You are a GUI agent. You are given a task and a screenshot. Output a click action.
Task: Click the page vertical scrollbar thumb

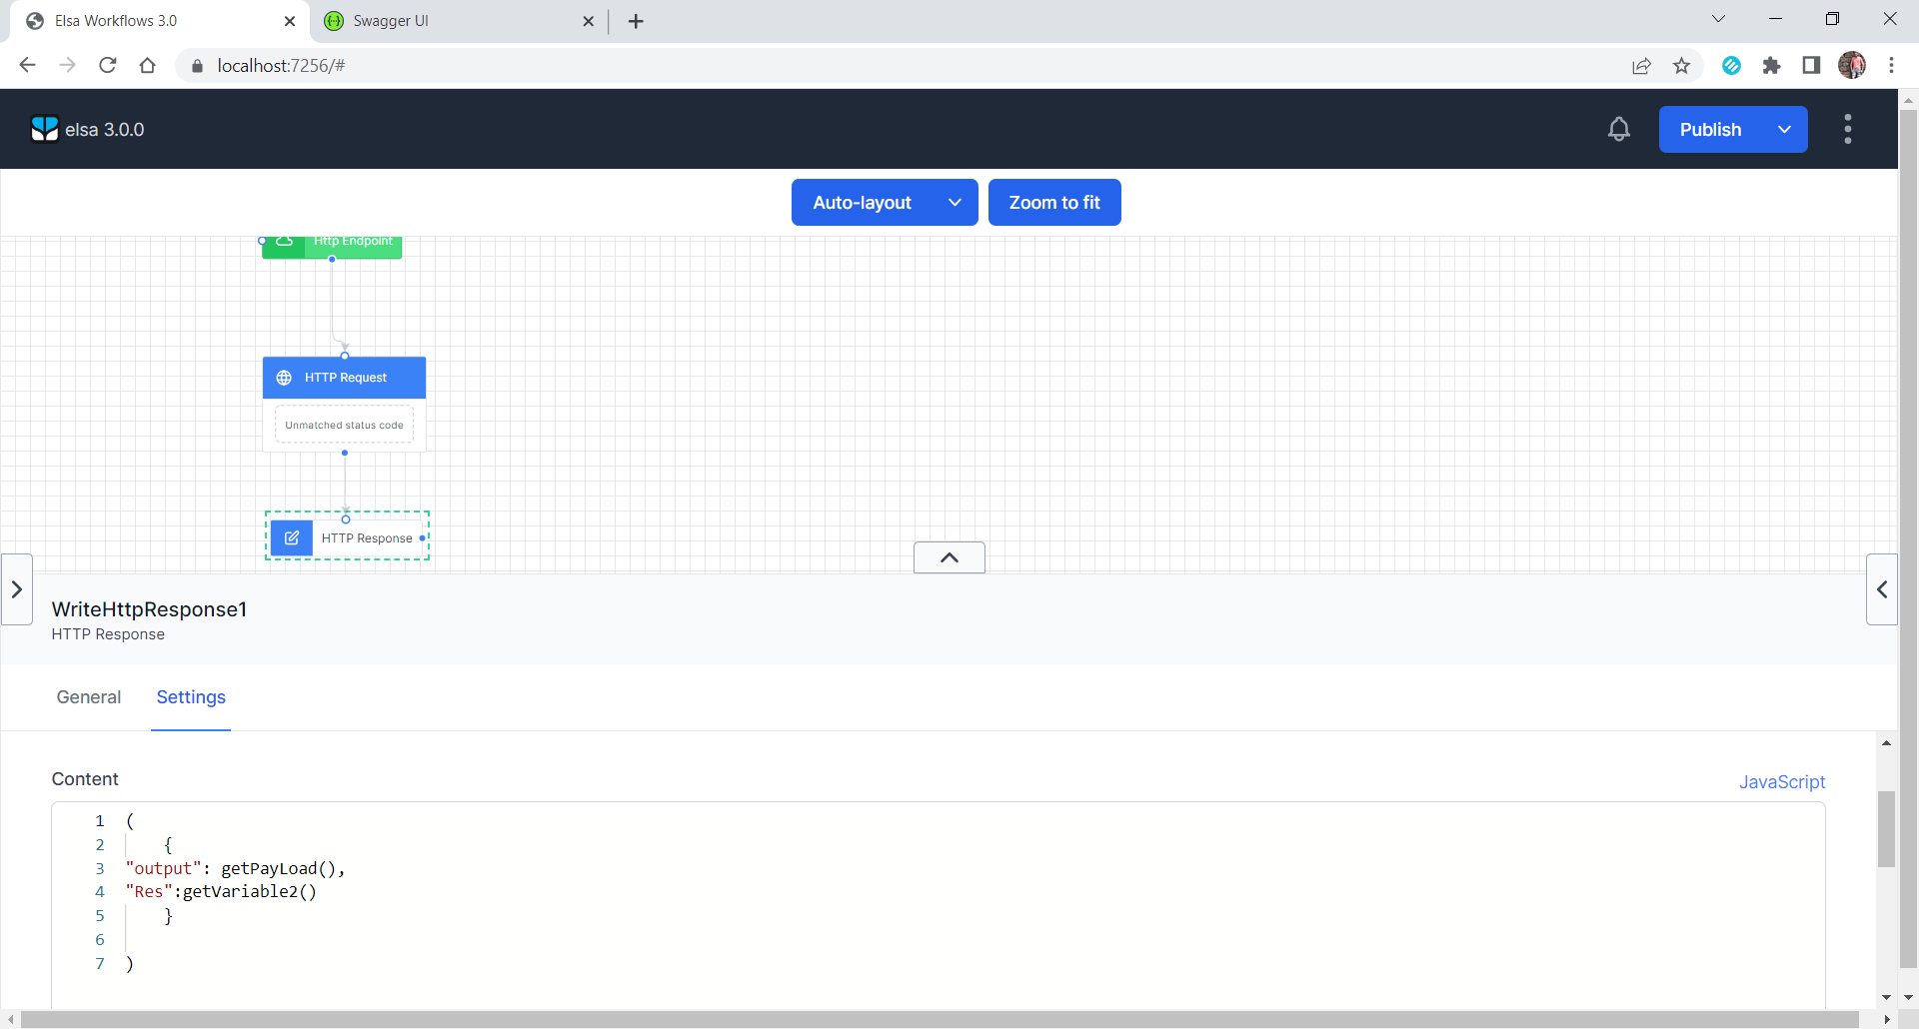pyautogui.click(x=1908, y=539)
